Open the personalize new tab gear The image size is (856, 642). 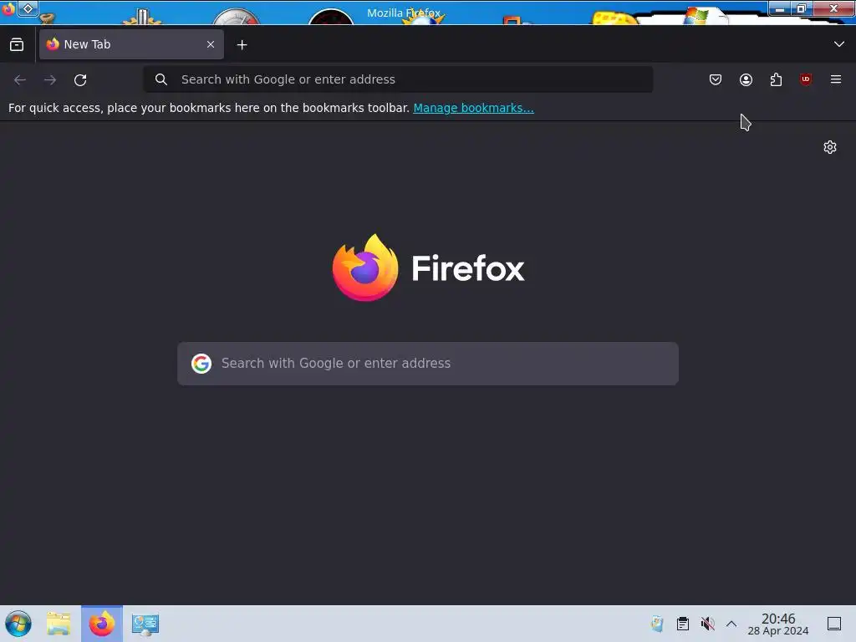830,147
